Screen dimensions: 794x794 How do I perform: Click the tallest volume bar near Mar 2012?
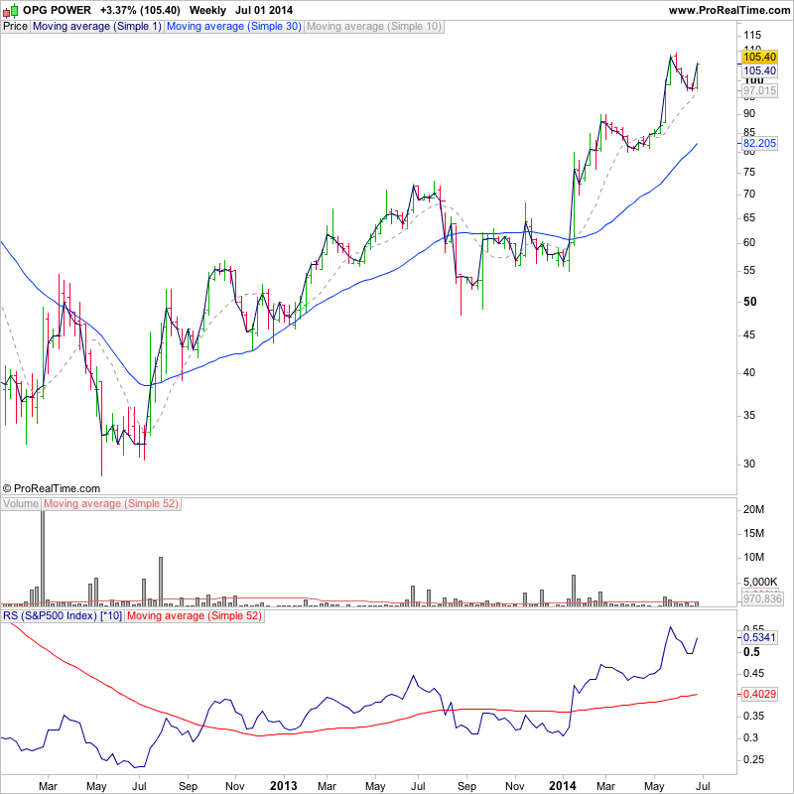[x=43, y=558]
